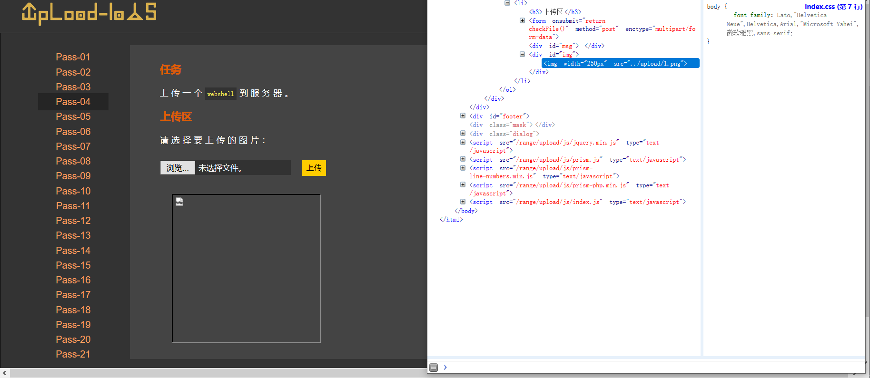Navigate to Pass-19
This screenshot has height=378, width=870.
73,325
